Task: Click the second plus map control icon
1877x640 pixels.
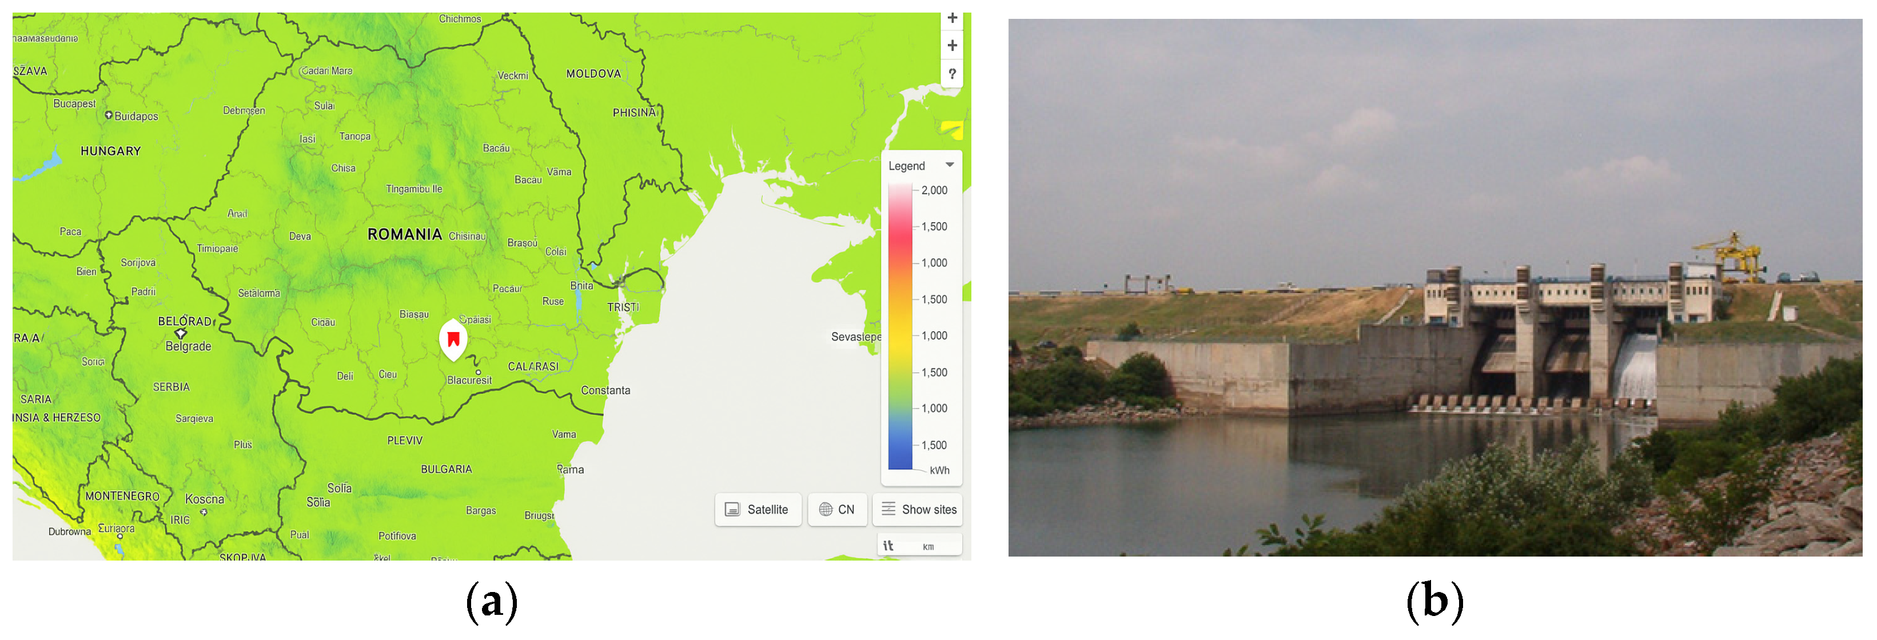Action: point(951,45)
